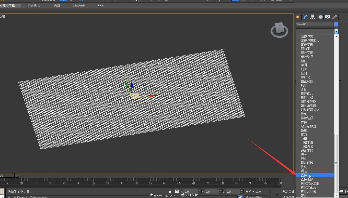Screen dimensions: 348x198
Task: Switch to the 选择 ribbon tab
Action: pos(57,6)
